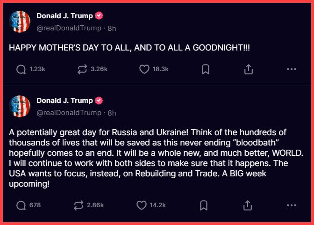Image resolution: width=314 pixels, height=225 pixels.
Task: Reply to the Russia and Ukraine post
Action: click(21, 205)
